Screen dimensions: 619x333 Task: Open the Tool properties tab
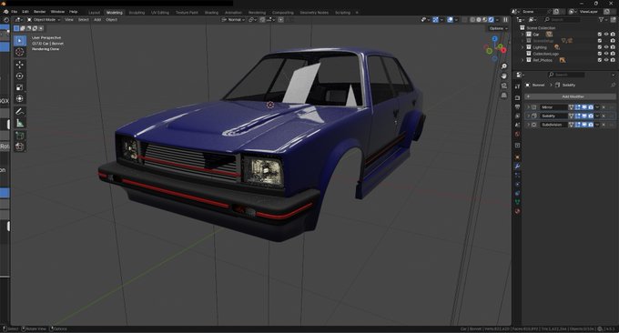pos(518,86)
